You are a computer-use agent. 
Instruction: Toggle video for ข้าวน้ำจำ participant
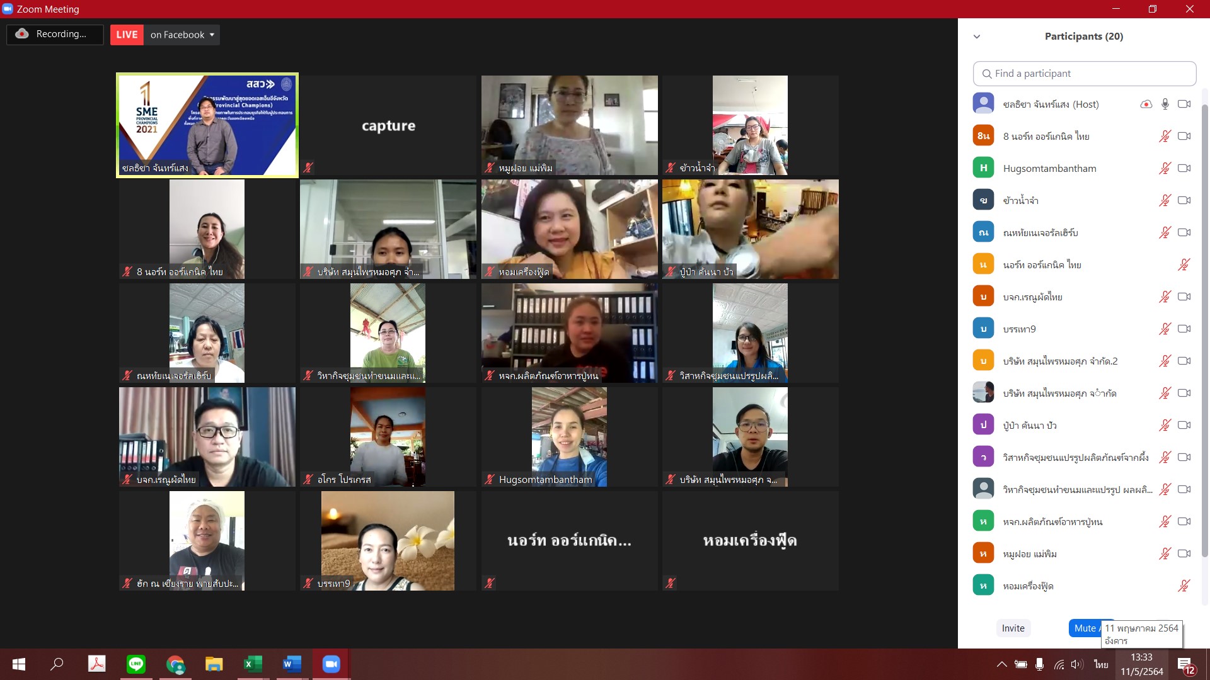click(1184, 200)
